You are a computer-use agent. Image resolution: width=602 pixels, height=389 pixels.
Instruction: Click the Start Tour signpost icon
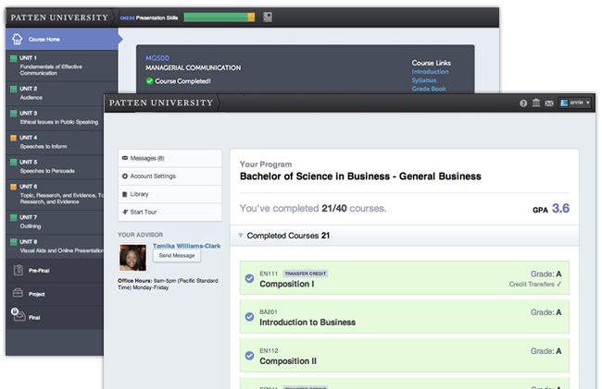[125, 212]
